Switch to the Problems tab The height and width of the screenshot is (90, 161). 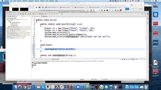click(35, 59)
